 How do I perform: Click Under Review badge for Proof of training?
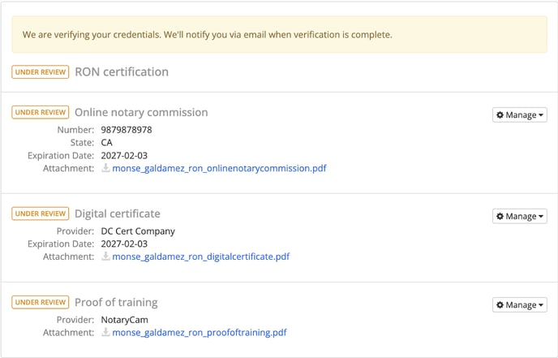pyautogui.click(x=41, y=303)
